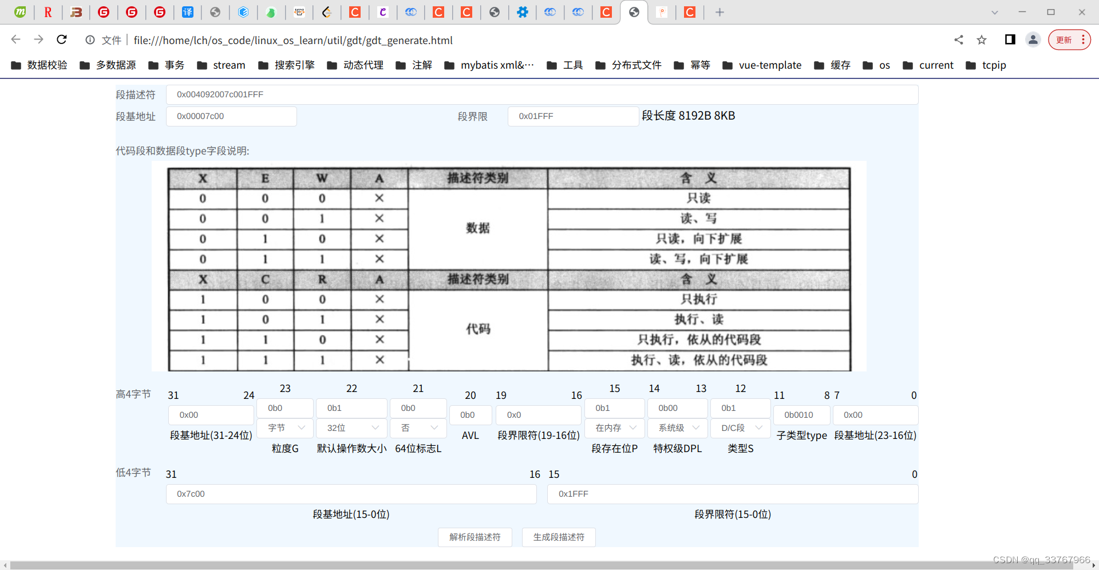Switch to the blue puzzle-piece tab

tap(522, 12)
